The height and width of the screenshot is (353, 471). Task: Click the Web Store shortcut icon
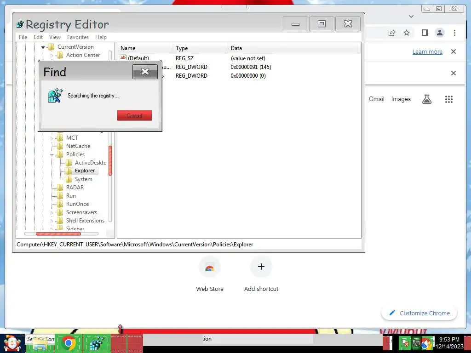pos(210,268)
